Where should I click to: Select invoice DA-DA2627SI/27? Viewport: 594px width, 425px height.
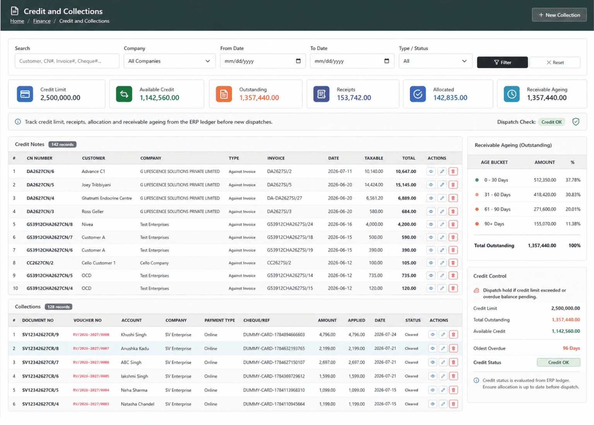(x=285, y=198)
